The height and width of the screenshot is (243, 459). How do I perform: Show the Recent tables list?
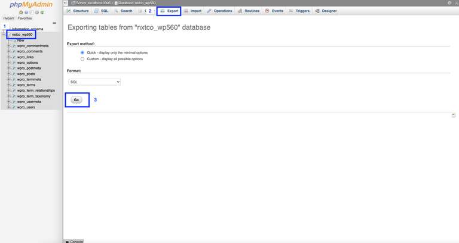click(x=9, y=18)
